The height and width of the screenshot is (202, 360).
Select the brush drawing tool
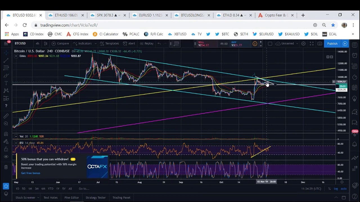(x=6, y=75)
